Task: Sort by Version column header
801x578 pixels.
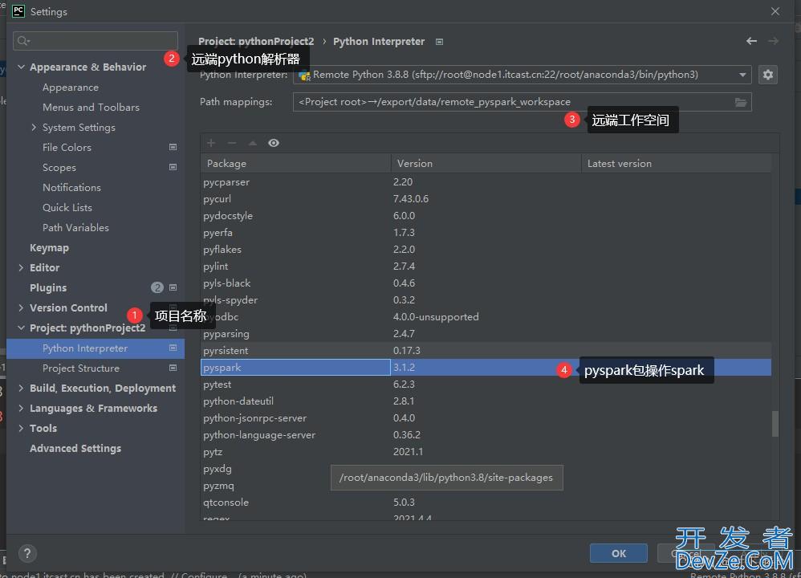Action: (x=486, y=164)
